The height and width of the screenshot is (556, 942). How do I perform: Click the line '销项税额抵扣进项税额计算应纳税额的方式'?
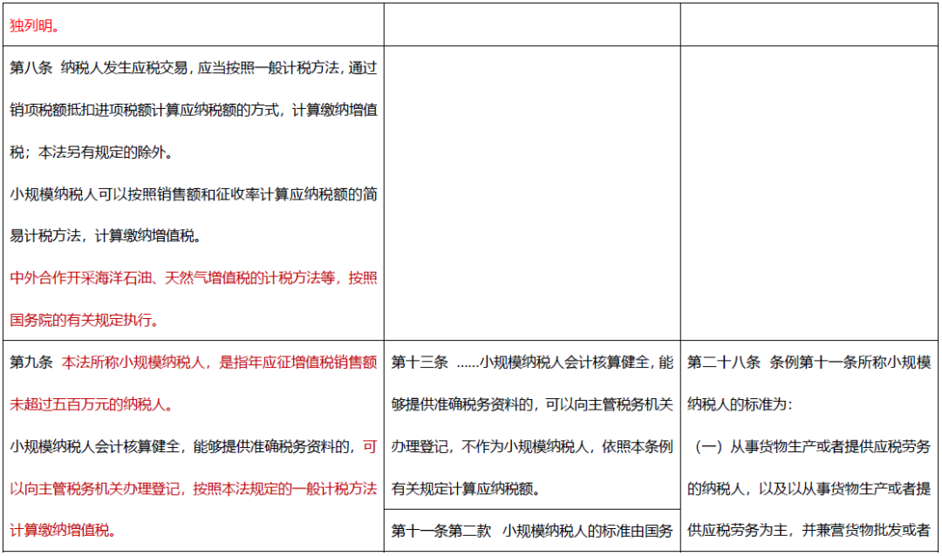(194, 110)
